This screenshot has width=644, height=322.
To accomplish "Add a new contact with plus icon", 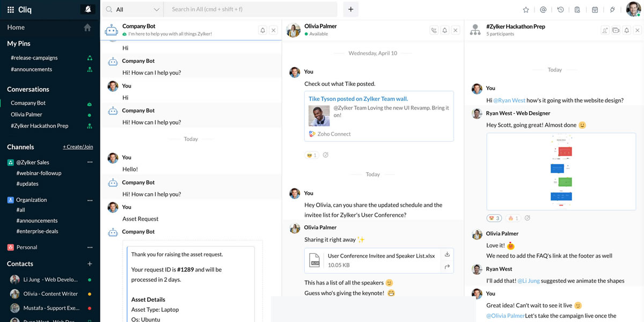I will (90, 264).
